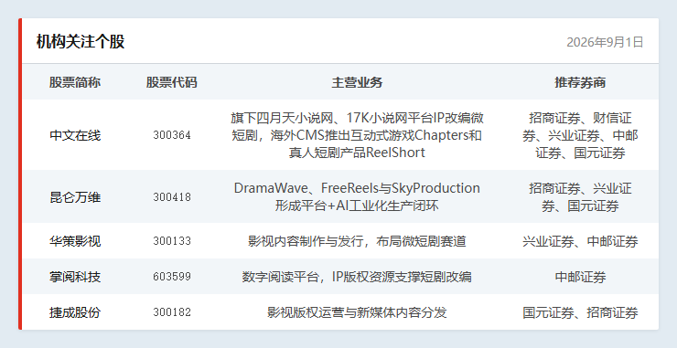Select stock code 603599
The width and height of the screenshot is (677, 348).
pos(171,277)
